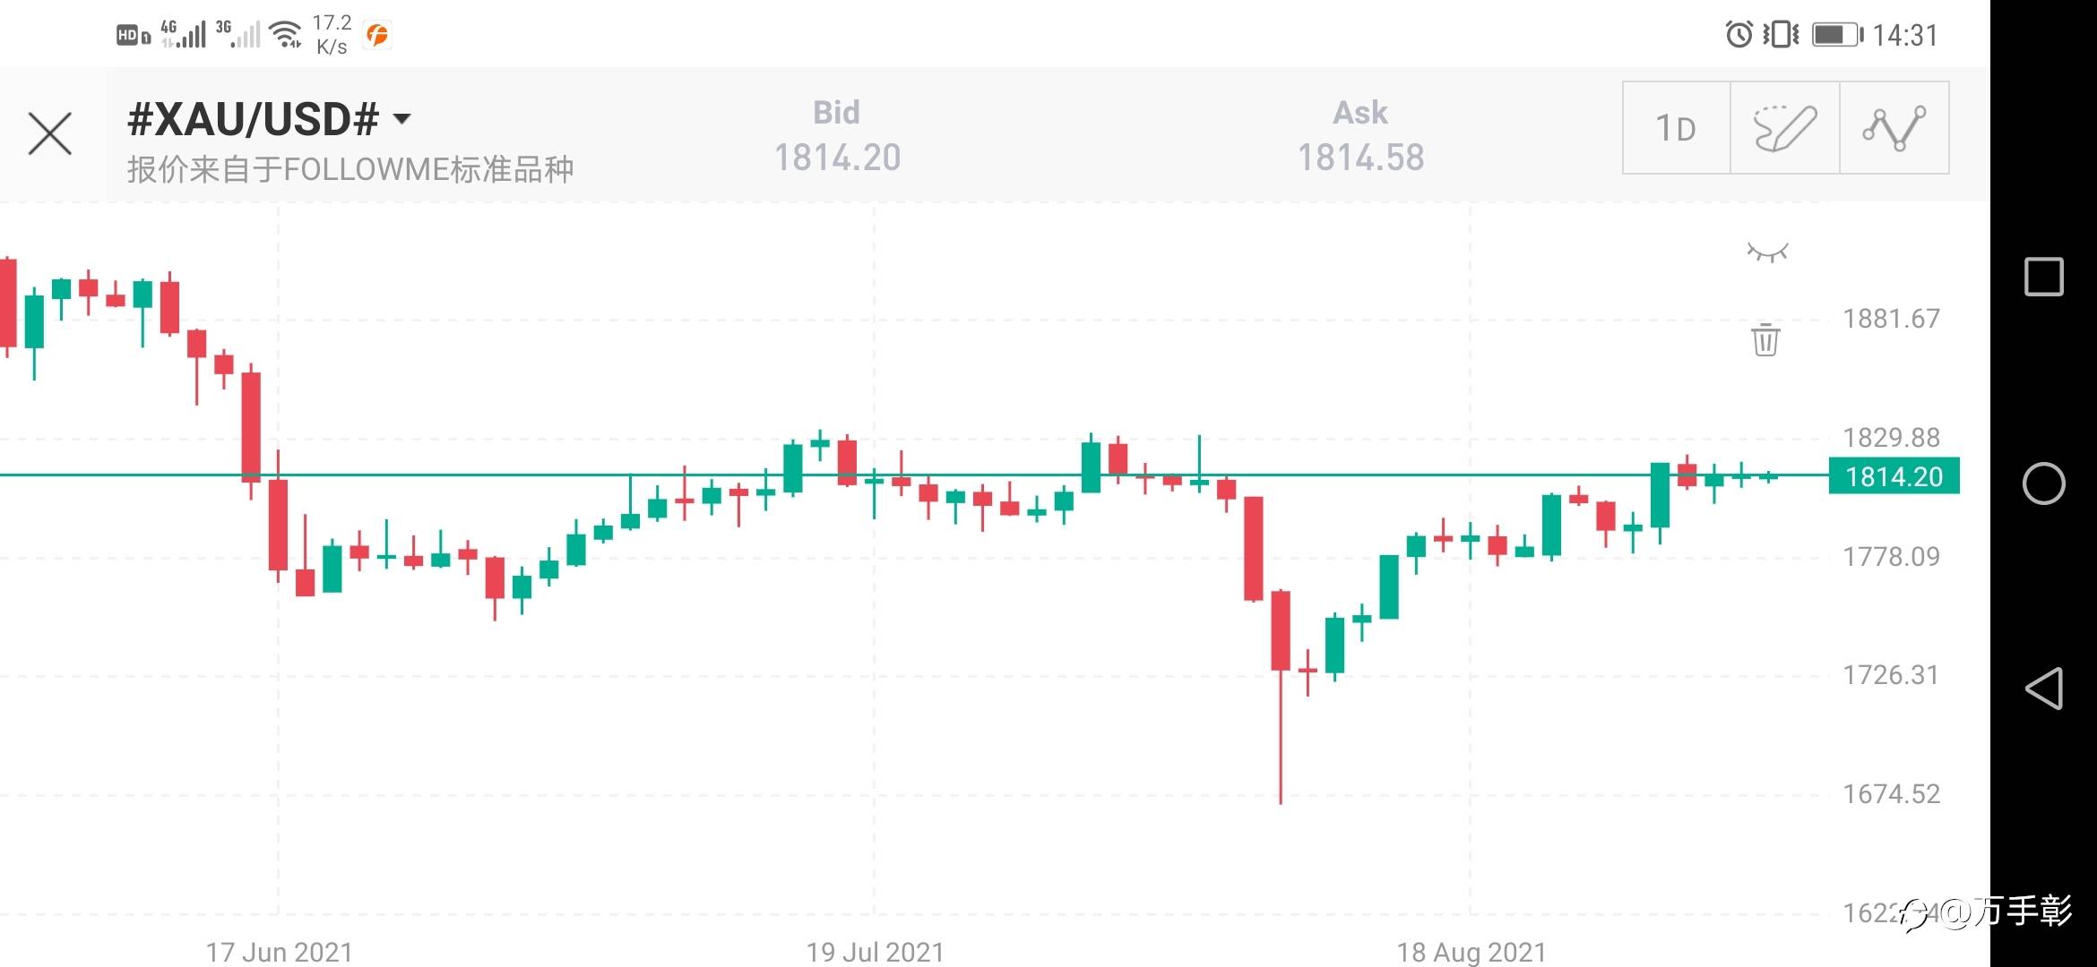Tap the 1881.67 price axis label
Screen dimensions: 2097x967
(x=1891, y=319)
